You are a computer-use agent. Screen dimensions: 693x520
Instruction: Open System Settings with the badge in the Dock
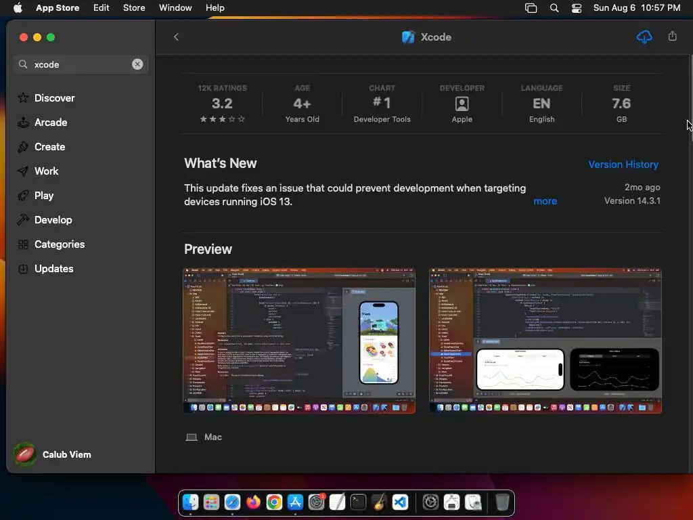317,502
